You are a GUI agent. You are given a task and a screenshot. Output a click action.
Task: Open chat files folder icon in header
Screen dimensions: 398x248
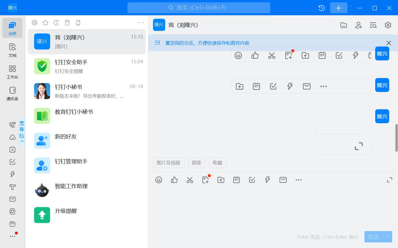344,25
